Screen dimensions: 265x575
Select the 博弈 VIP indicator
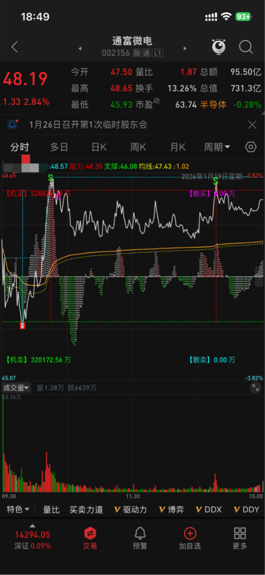[171, 509]
